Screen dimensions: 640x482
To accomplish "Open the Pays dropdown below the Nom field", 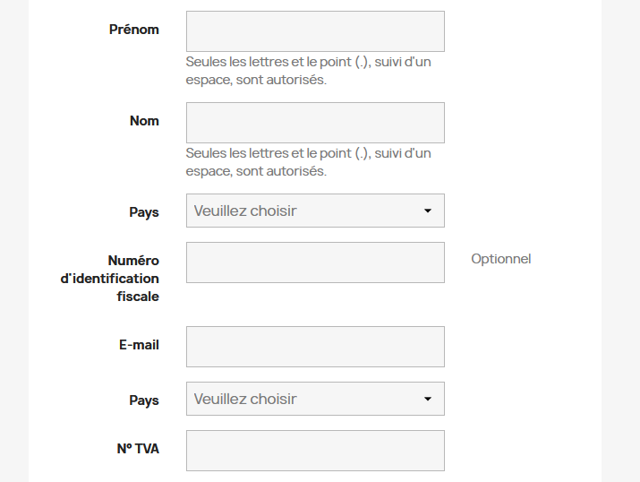I will pos(315,211).
